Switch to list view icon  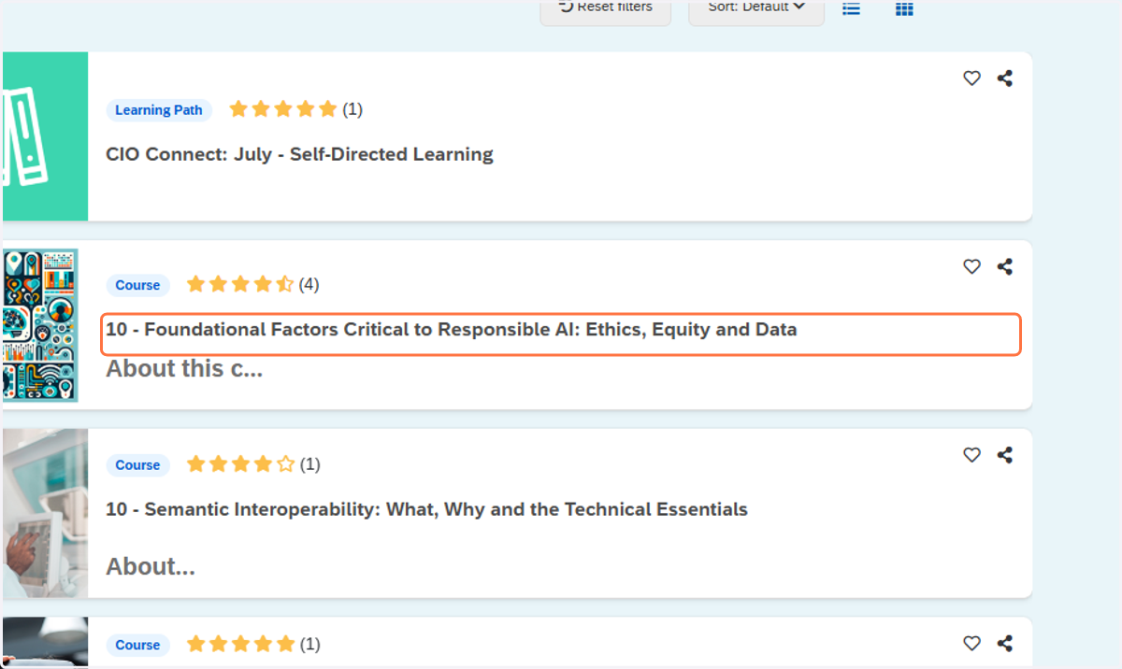tap(852, 9)
